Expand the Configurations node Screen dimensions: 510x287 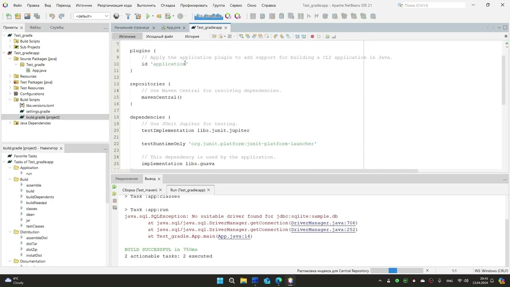point(10,94)
